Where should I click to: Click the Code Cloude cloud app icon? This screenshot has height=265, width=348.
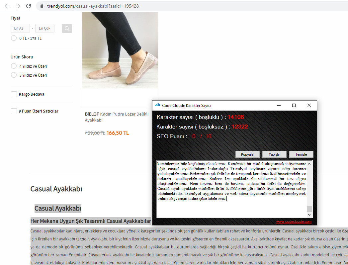tap(158, 105)
